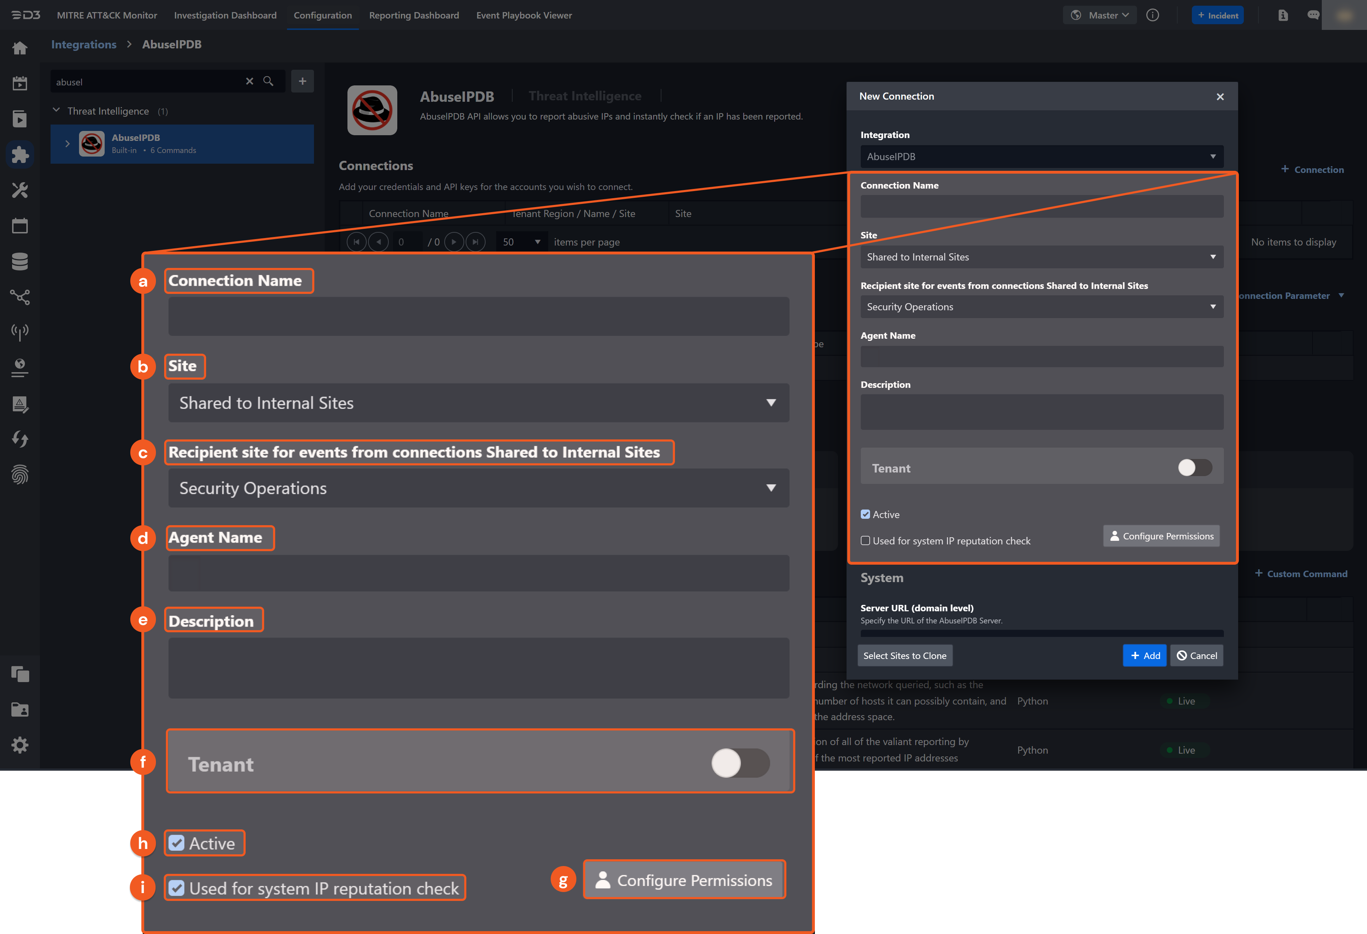Click the database icon in the sidebar
The width and height of the screenshot is (1367, 934).
pyautogui.click(x=20, y=261)
